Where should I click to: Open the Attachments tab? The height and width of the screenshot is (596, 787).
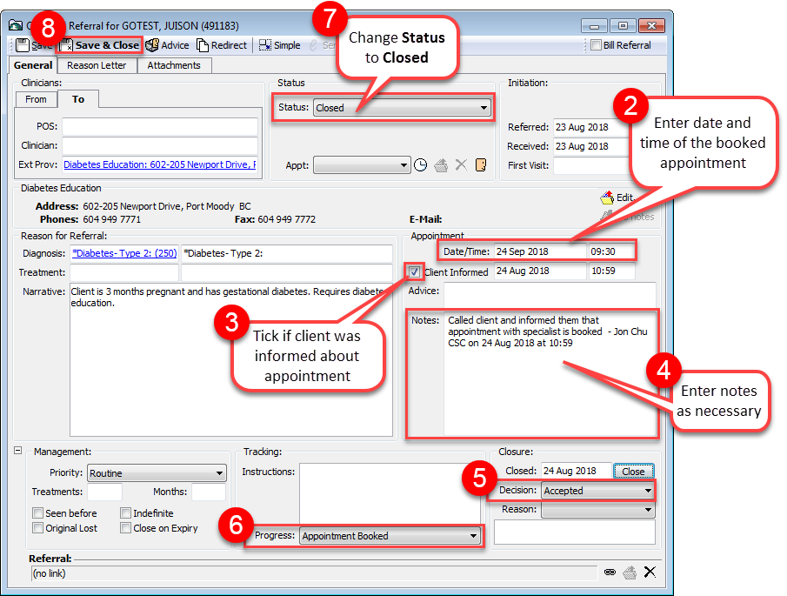point(173,65)
